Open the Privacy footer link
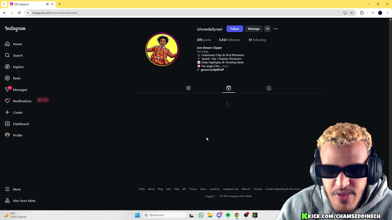 (193, 189)
